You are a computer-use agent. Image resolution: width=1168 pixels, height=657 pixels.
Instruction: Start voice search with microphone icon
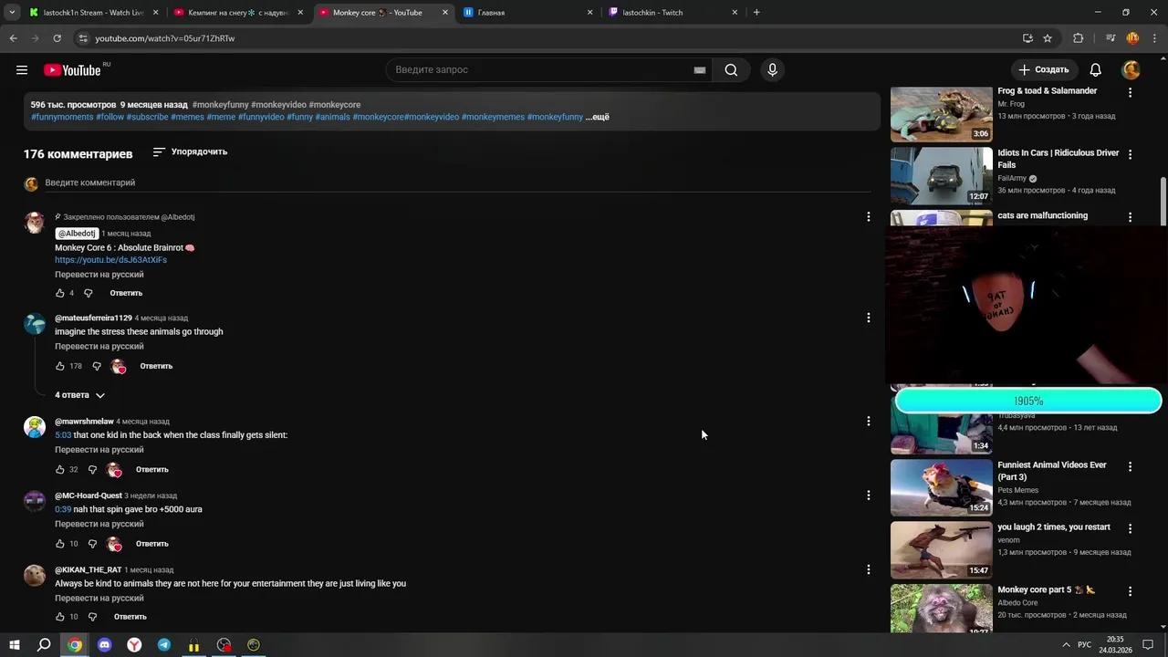[x=772, y=70]
